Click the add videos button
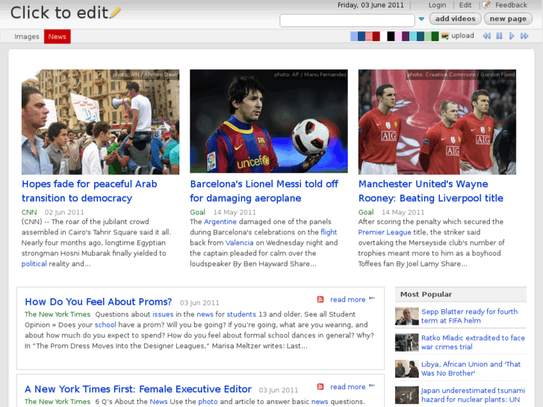Screen dimensions: 543x407 (x=456, y=19)
